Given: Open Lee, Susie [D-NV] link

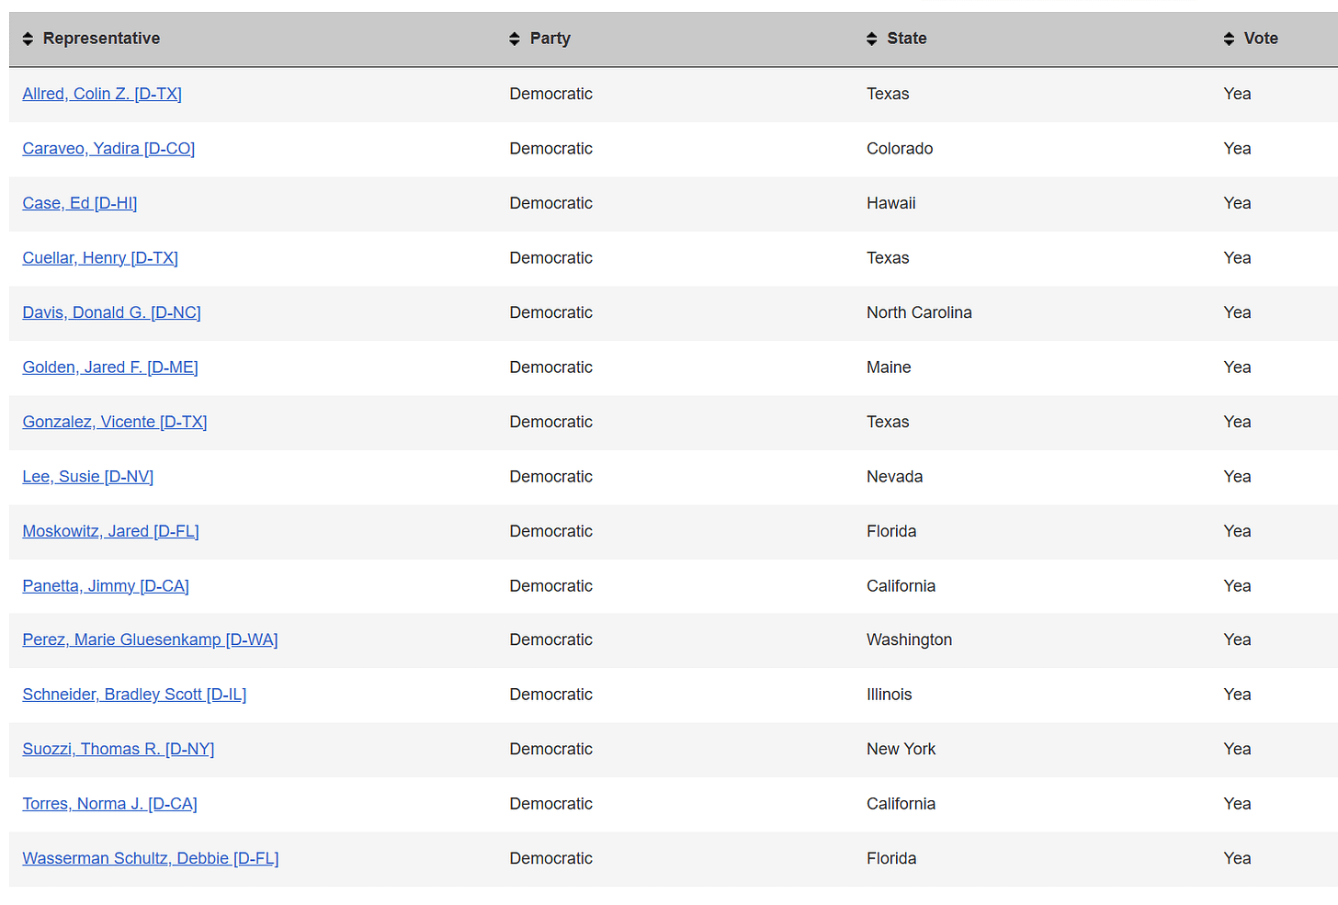Looking at the screenshot, I should tap(88, 477).
